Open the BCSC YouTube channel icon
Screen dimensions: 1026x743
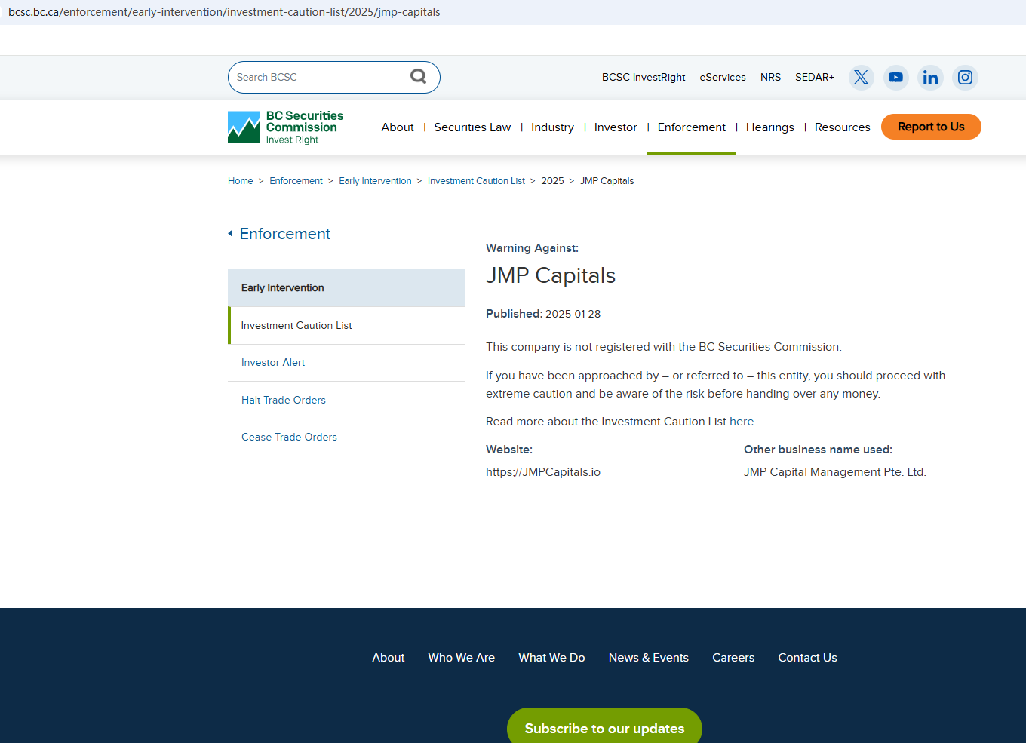(x=895, y=78)
